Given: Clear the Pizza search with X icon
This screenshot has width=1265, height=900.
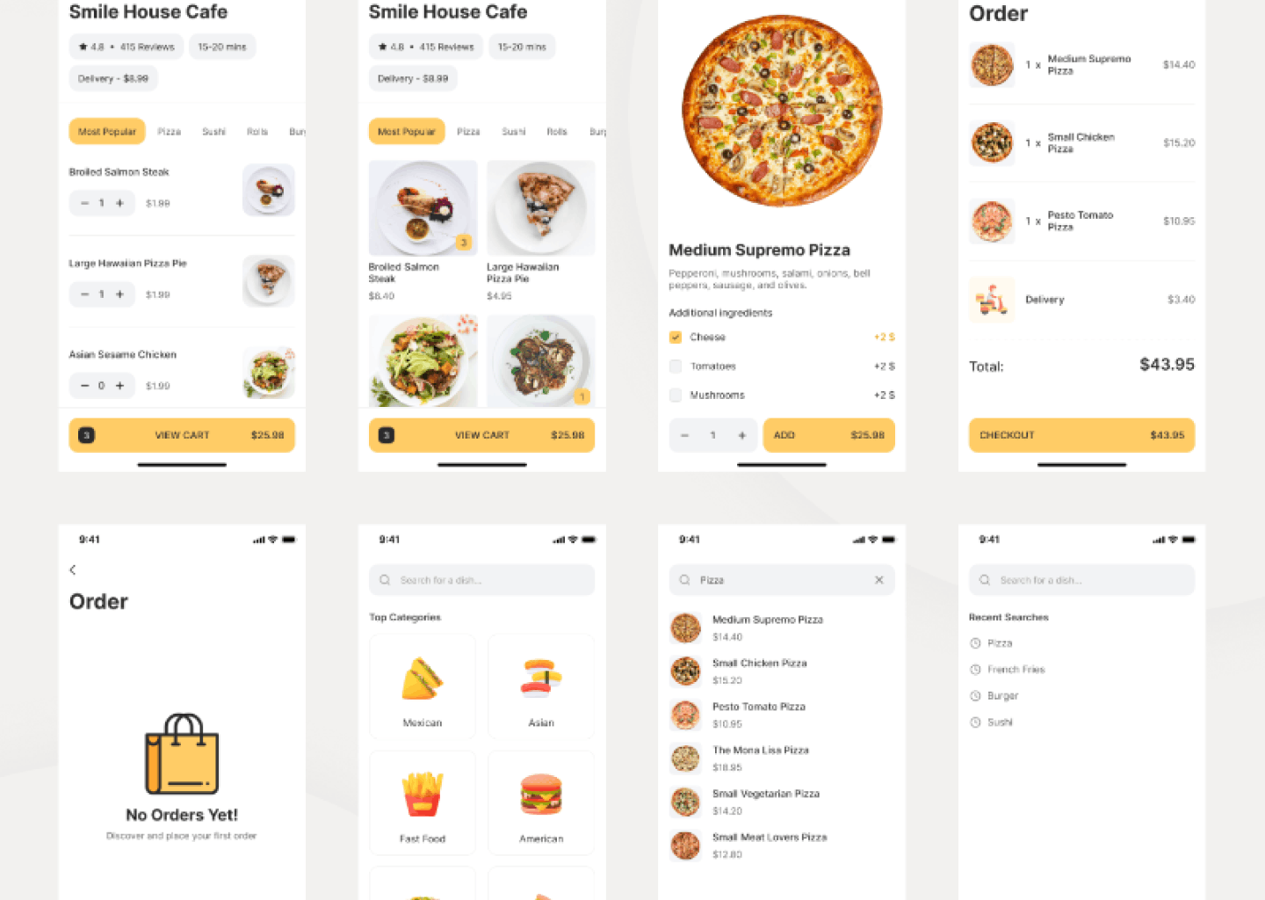Looking at the screenshot, I should 878,580.
